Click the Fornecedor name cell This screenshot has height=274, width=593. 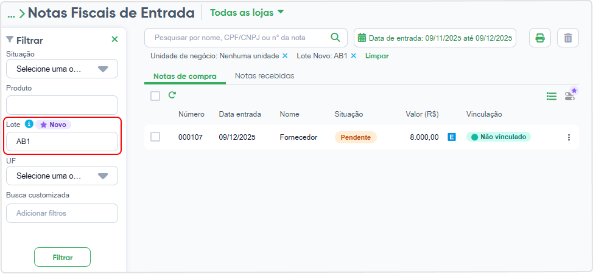coord(298,137)
